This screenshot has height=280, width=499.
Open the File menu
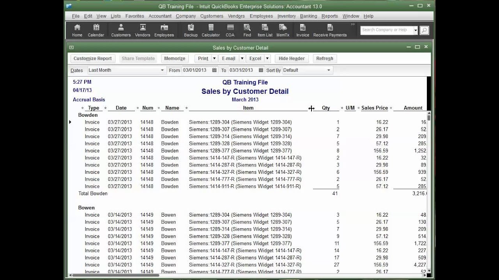coord(76,16)
